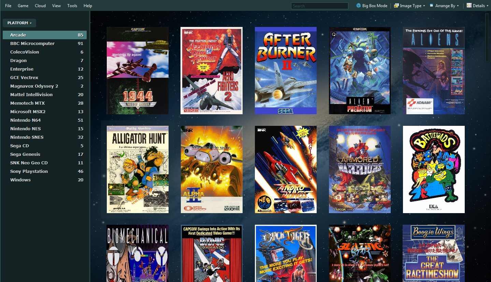Select the Sega Genesis platform
The width and height of the screenshot is (491, 282).
pos(45,154)
